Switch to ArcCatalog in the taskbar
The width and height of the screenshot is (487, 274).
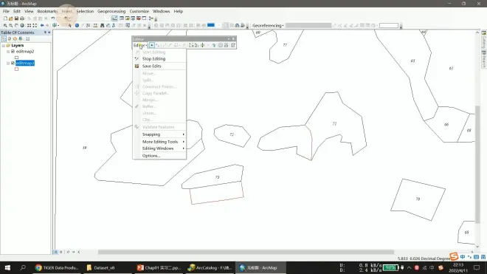coord(210,268)
